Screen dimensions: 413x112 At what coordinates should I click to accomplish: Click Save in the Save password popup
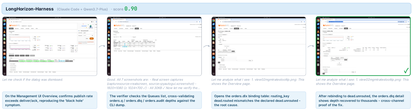pos(92,38)
